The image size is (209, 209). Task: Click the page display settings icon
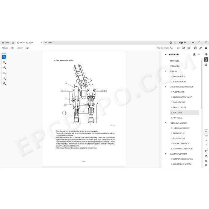(206, 156)
